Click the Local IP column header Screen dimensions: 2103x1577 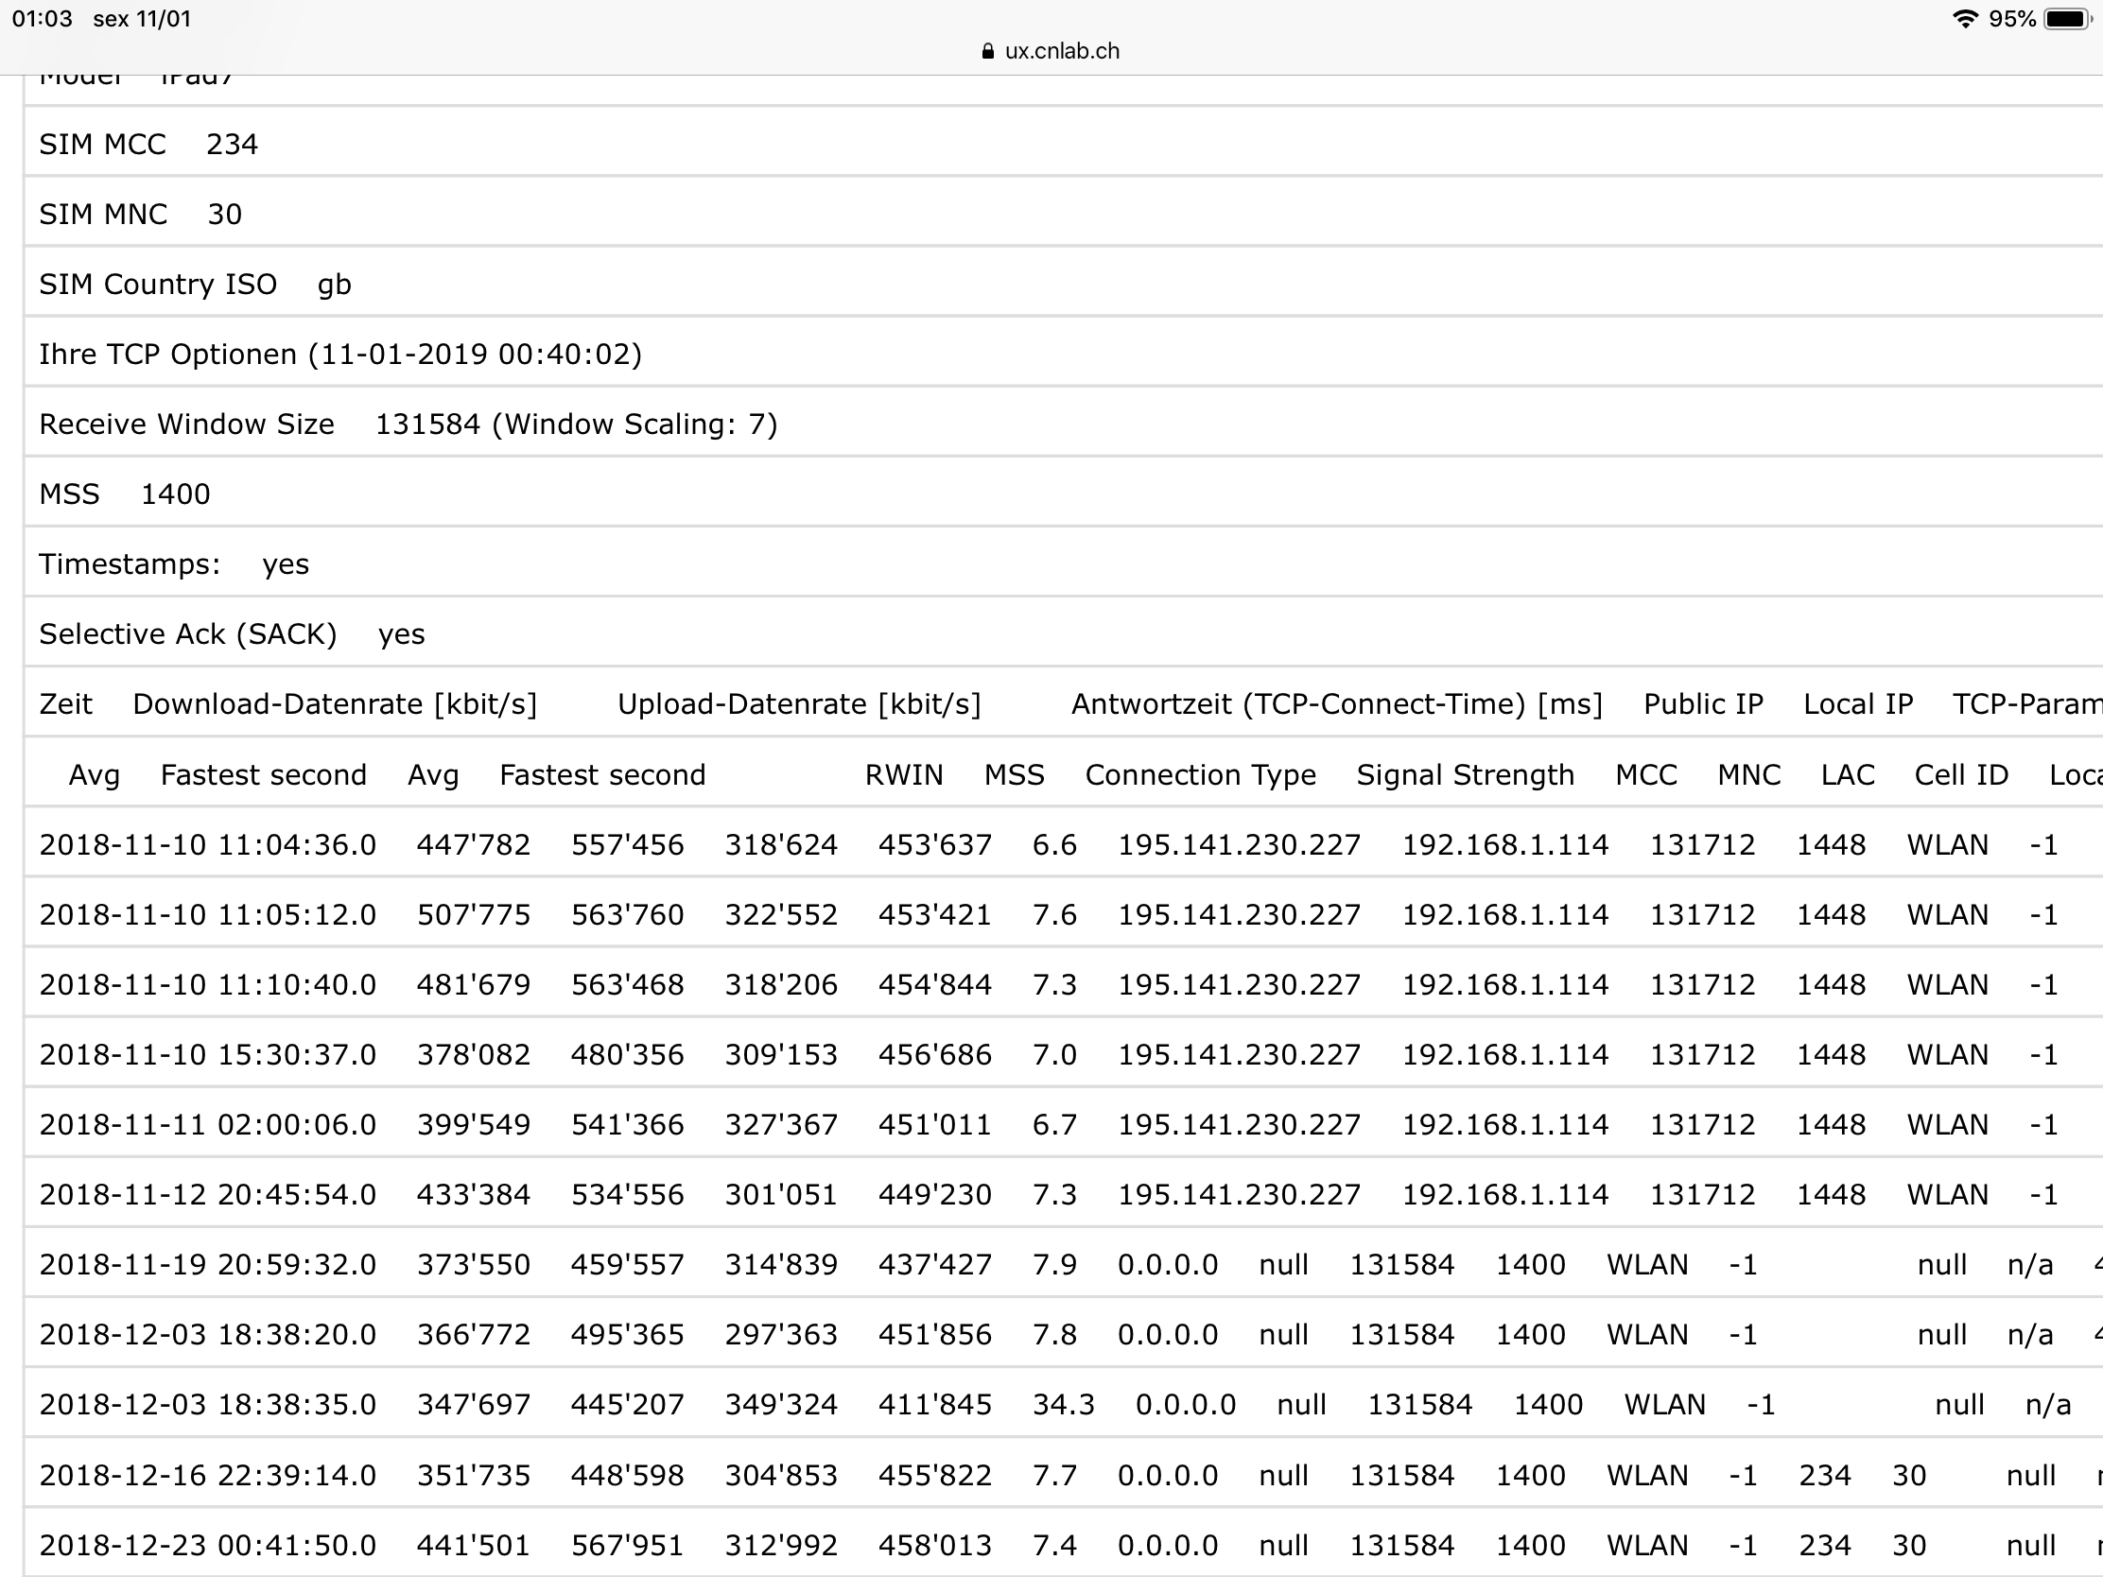[x=1858, y=704]
